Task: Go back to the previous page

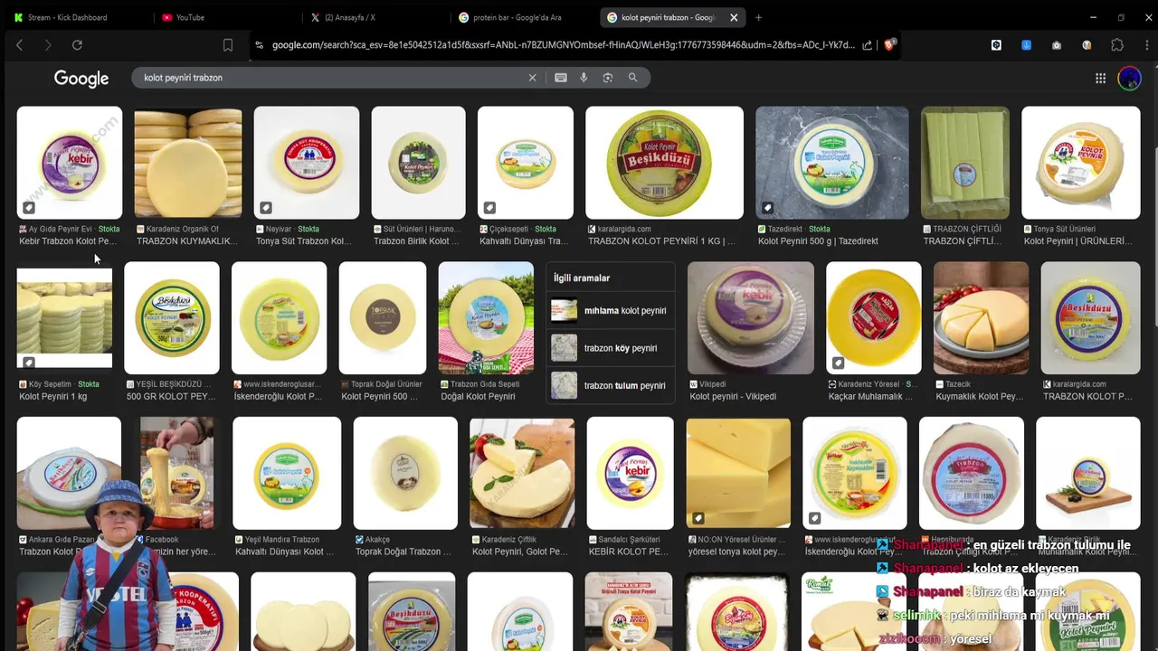Action: coord(19,45)
